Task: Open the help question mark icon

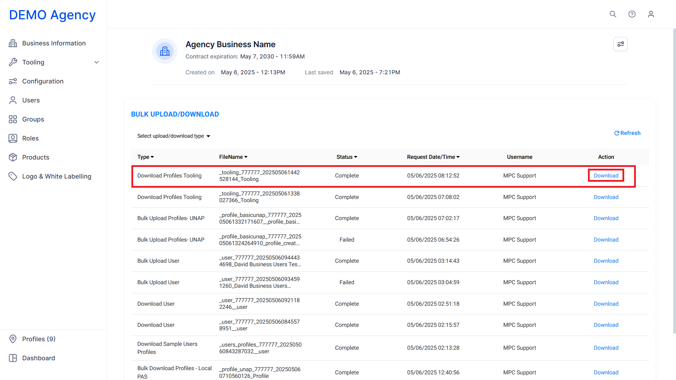Action: [x=632, y=14]
